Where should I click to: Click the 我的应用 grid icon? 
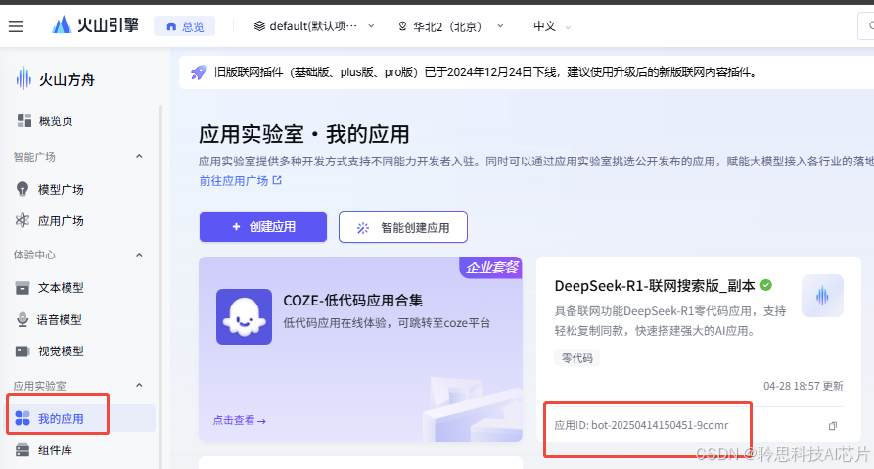(23, 418)
